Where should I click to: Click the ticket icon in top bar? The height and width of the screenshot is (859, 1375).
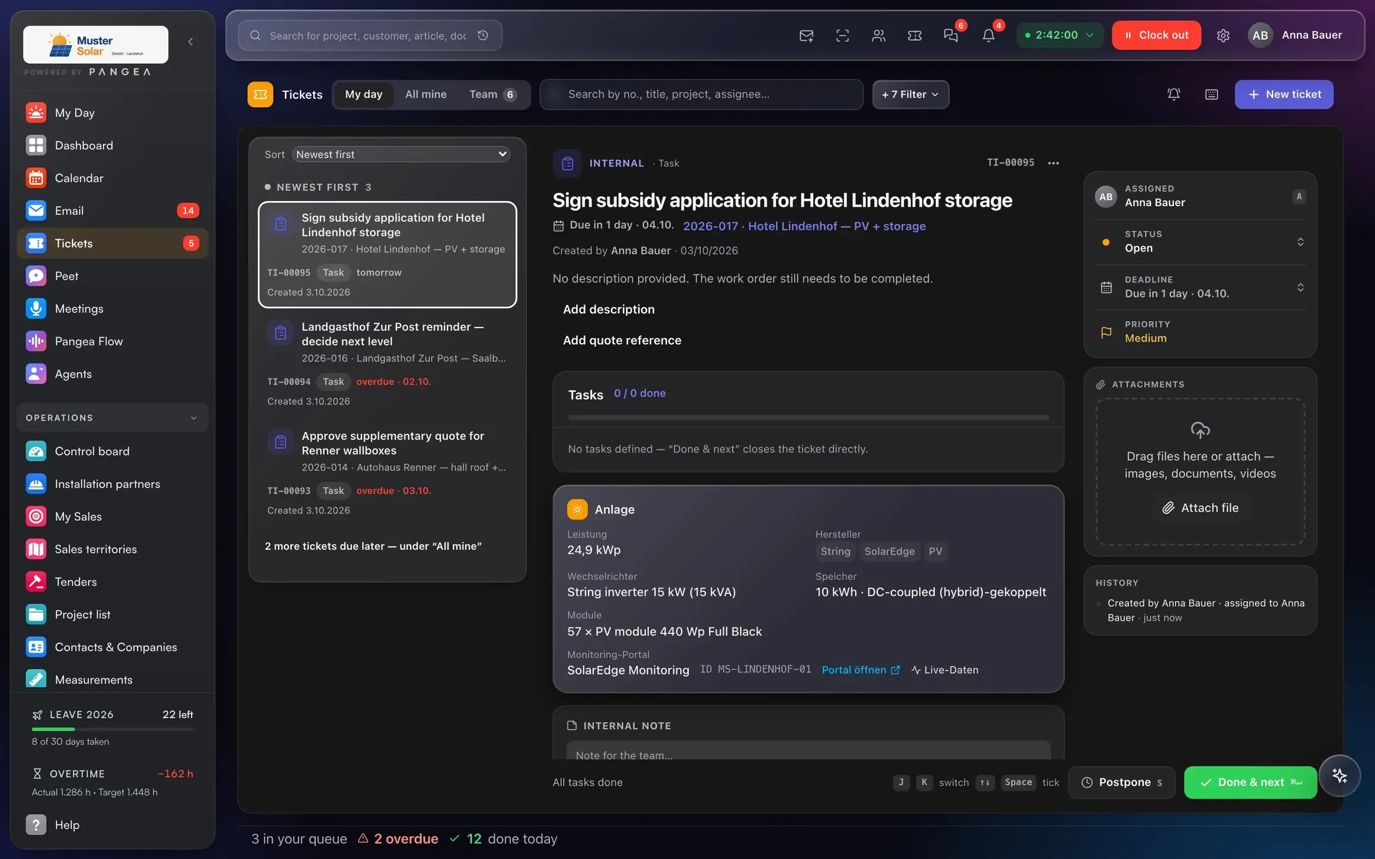click(914, 36)
